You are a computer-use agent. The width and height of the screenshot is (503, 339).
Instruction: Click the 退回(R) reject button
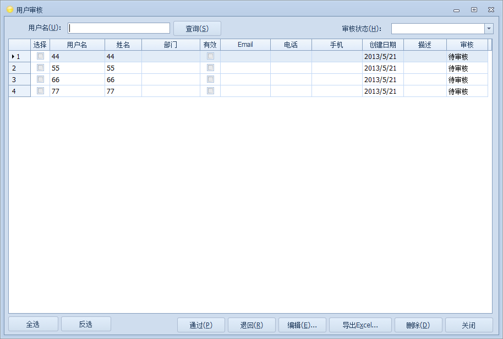251,325
